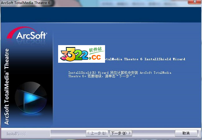The height and width of the screenshot is (140, 202).
Task: Click the green 软件站 watermark text
Action: point(95,49)
